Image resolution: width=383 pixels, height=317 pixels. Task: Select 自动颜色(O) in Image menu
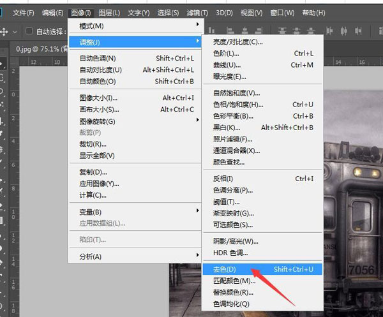tap(135, 82)
